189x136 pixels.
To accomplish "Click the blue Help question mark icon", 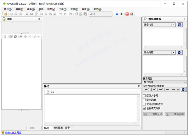I will (x=117, y=14).
